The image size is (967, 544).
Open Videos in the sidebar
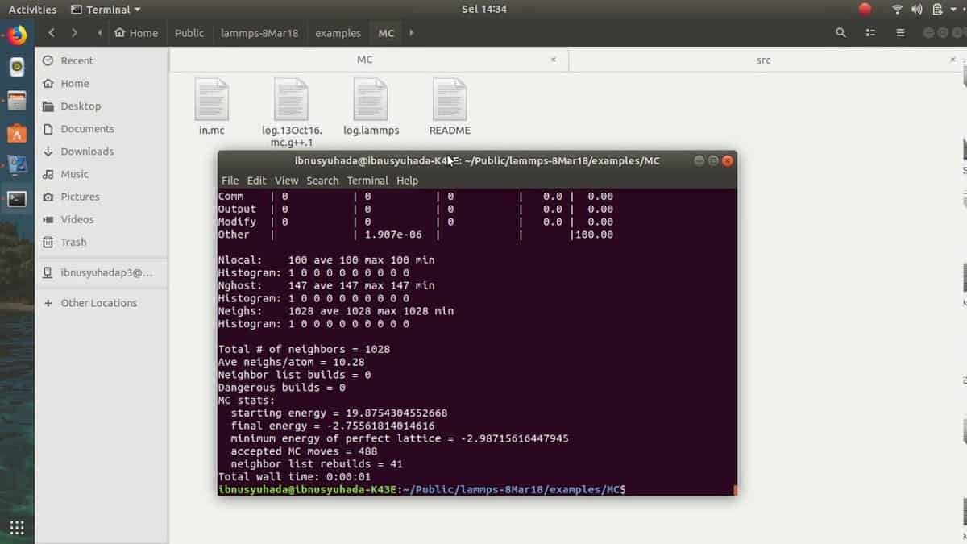click(102, 218)
